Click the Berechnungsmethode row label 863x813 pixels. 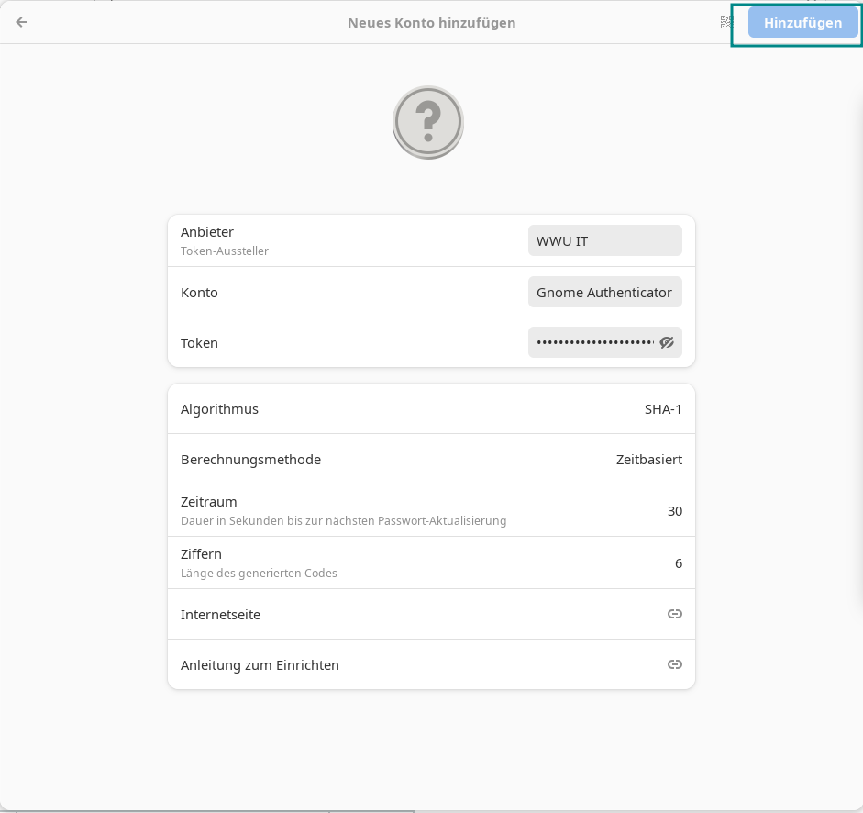coord(250,460)
